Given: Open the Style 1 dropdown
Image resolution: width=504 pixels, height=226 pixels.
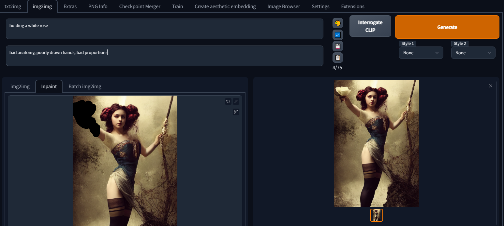Looking at the screenshot, I should (421, 53).
